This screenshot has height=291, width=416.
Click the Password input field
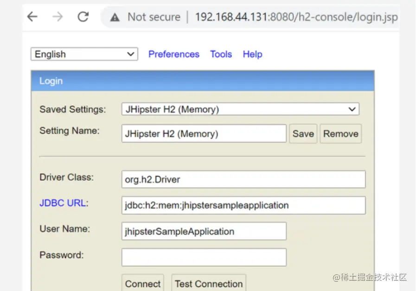click(x=204, y=257)
